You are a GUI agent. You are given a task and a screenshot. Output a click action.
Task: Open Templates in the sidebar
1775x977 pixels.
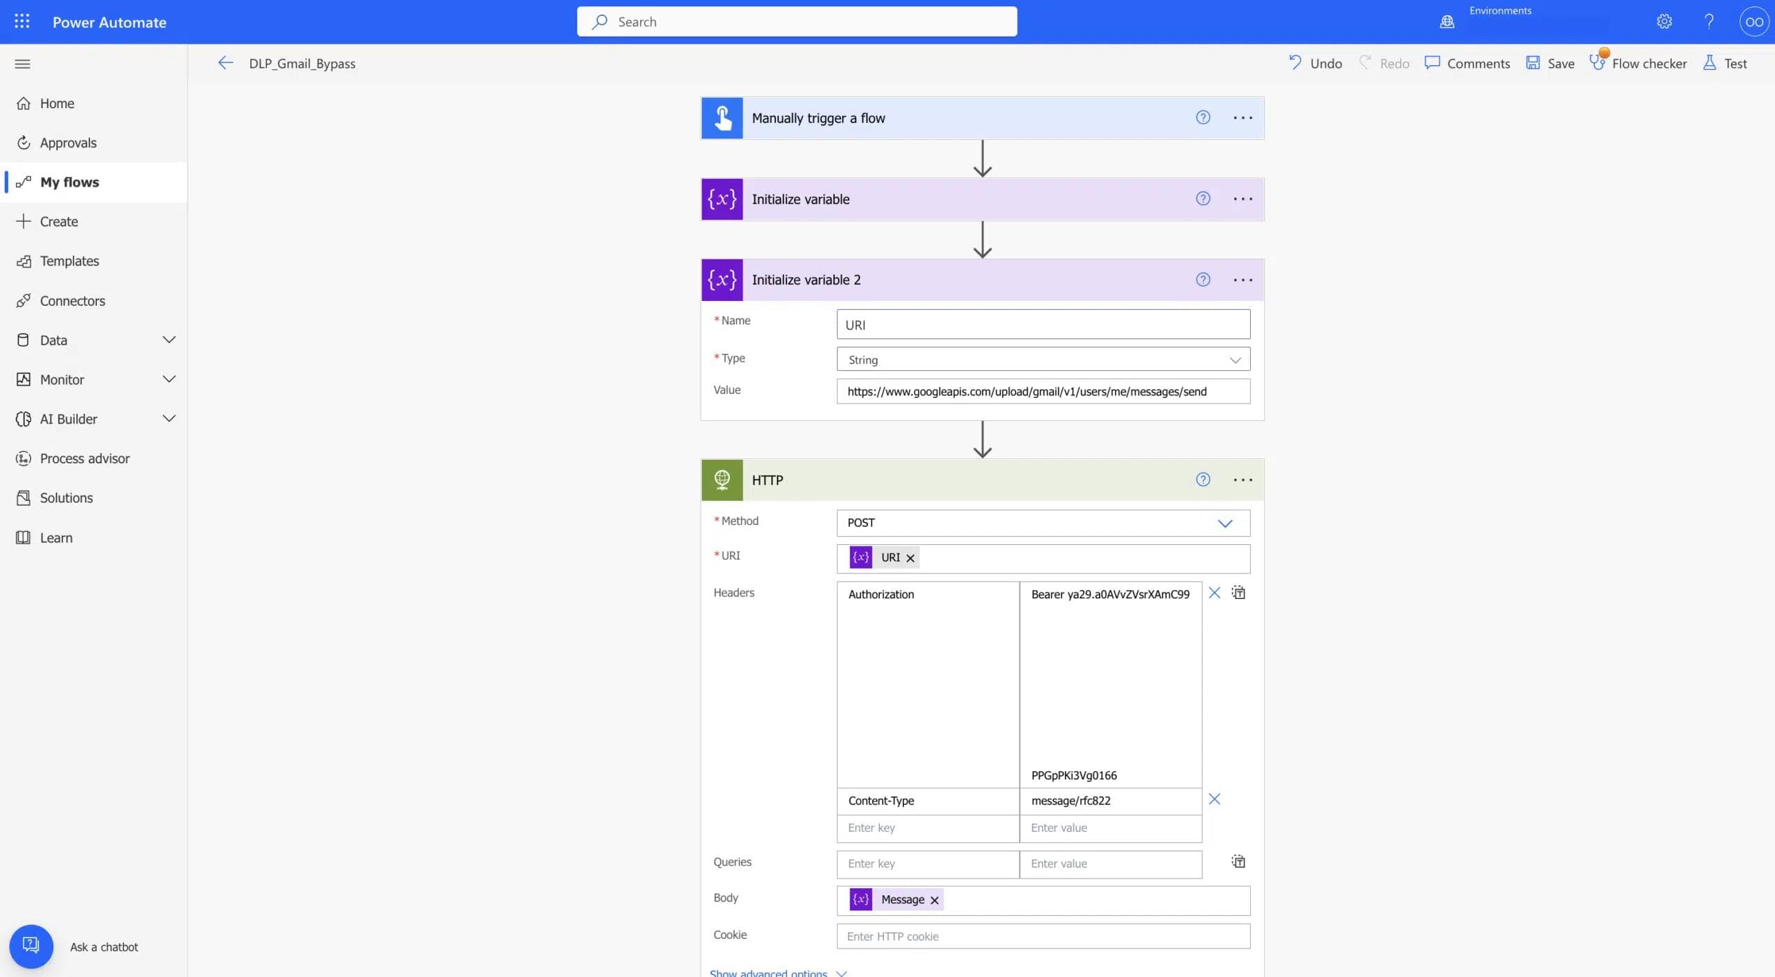point(69,261)
